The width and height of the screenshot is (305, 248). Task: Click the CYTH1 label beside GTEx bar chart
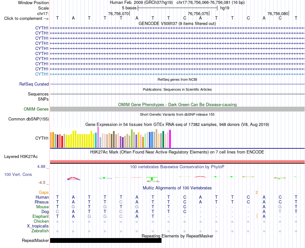pyautogui.click(x=42, y=138)
